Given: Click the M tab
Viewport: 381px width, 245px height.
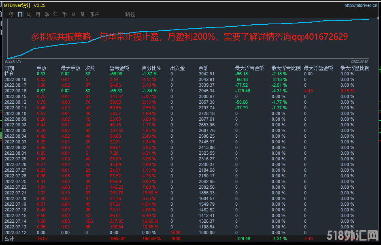Looking at the screenshot, I should 74,14.
